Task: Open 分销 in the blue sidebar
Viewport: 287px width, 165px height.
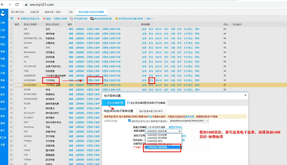Action: point(2,73)
